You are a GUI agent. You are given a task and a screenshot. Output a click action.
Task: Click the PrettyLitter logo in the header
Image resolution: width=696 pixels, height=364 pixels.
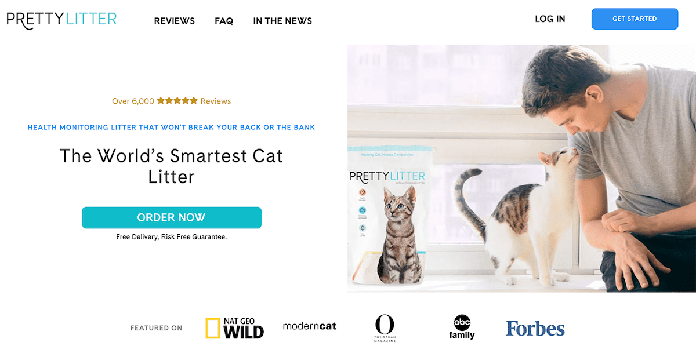click(x=61, y=19)
